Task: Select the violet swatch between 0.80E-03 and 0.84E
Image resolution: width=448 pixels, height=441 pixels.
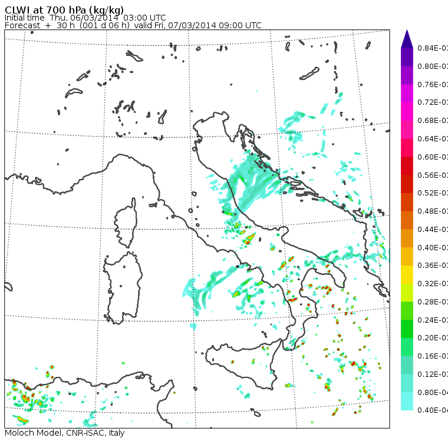Action: pos(407,57)
